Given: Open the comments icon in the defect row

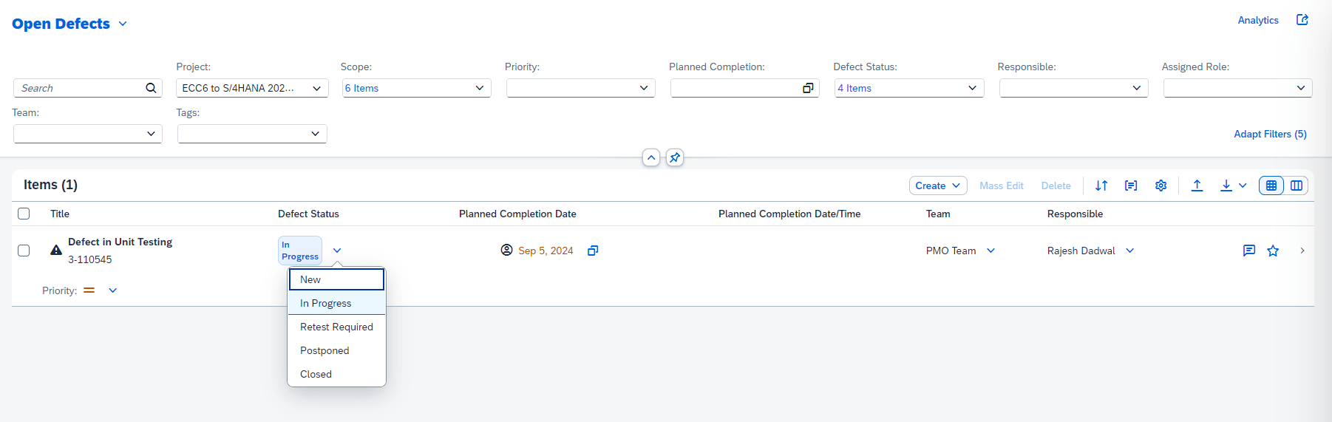Looking at the screenshot, I should tap(1249, 251).
